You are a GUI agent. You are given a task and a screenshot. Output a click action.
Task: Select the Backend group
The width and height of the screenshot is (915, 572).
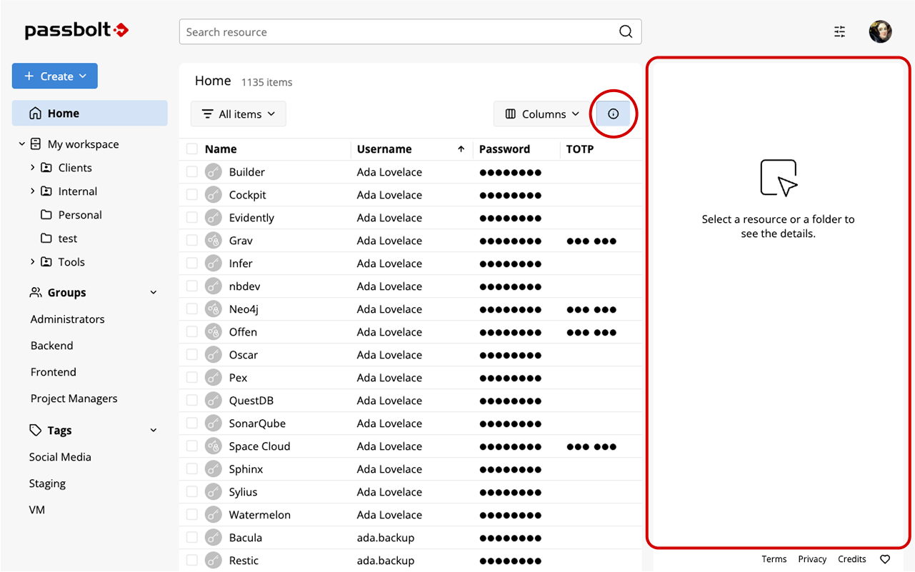pyautogui.click(x=52, y=346)
